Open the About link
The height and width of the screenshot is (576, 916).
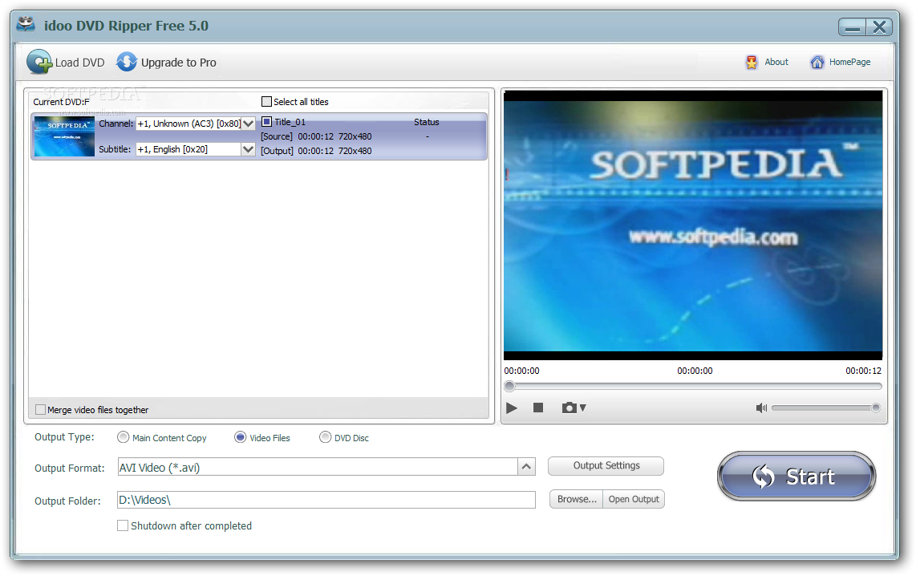coord(776,62)
